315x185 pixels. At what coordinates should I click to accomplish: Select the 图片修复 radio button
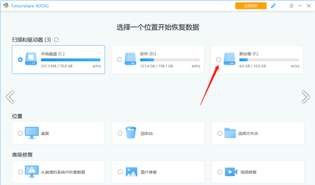[x=120, y=172]
